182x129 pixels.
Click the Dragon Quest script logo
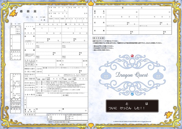(132, 75)
